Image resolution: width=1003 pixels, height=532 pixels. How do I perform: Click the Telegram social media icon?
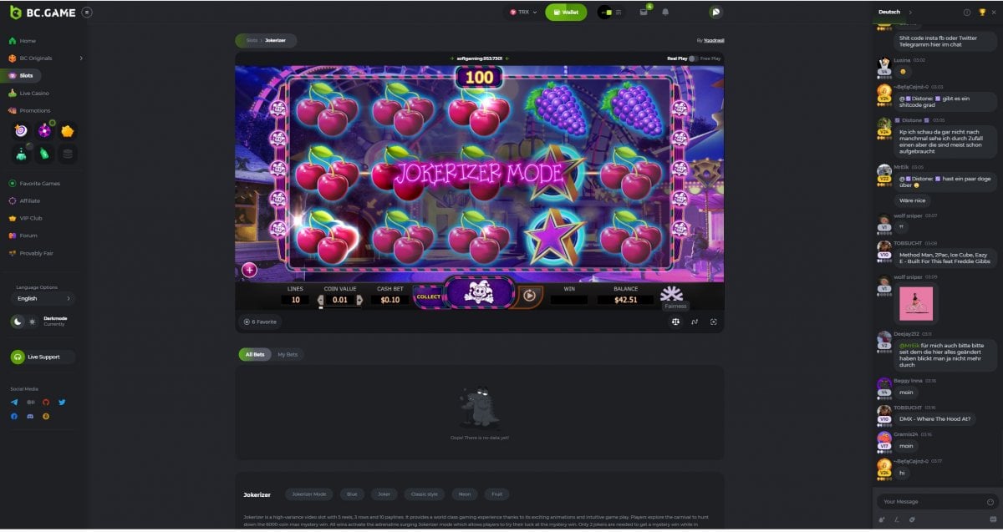click(x=14, y=402)
